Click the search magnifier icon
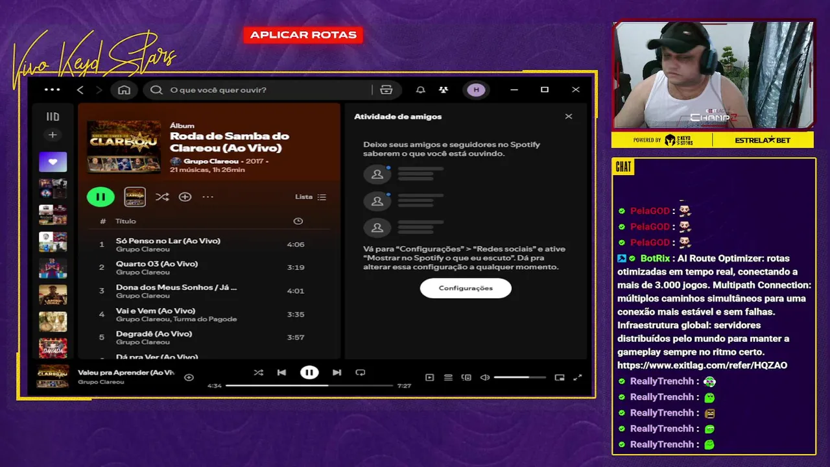 coord(156,90)
